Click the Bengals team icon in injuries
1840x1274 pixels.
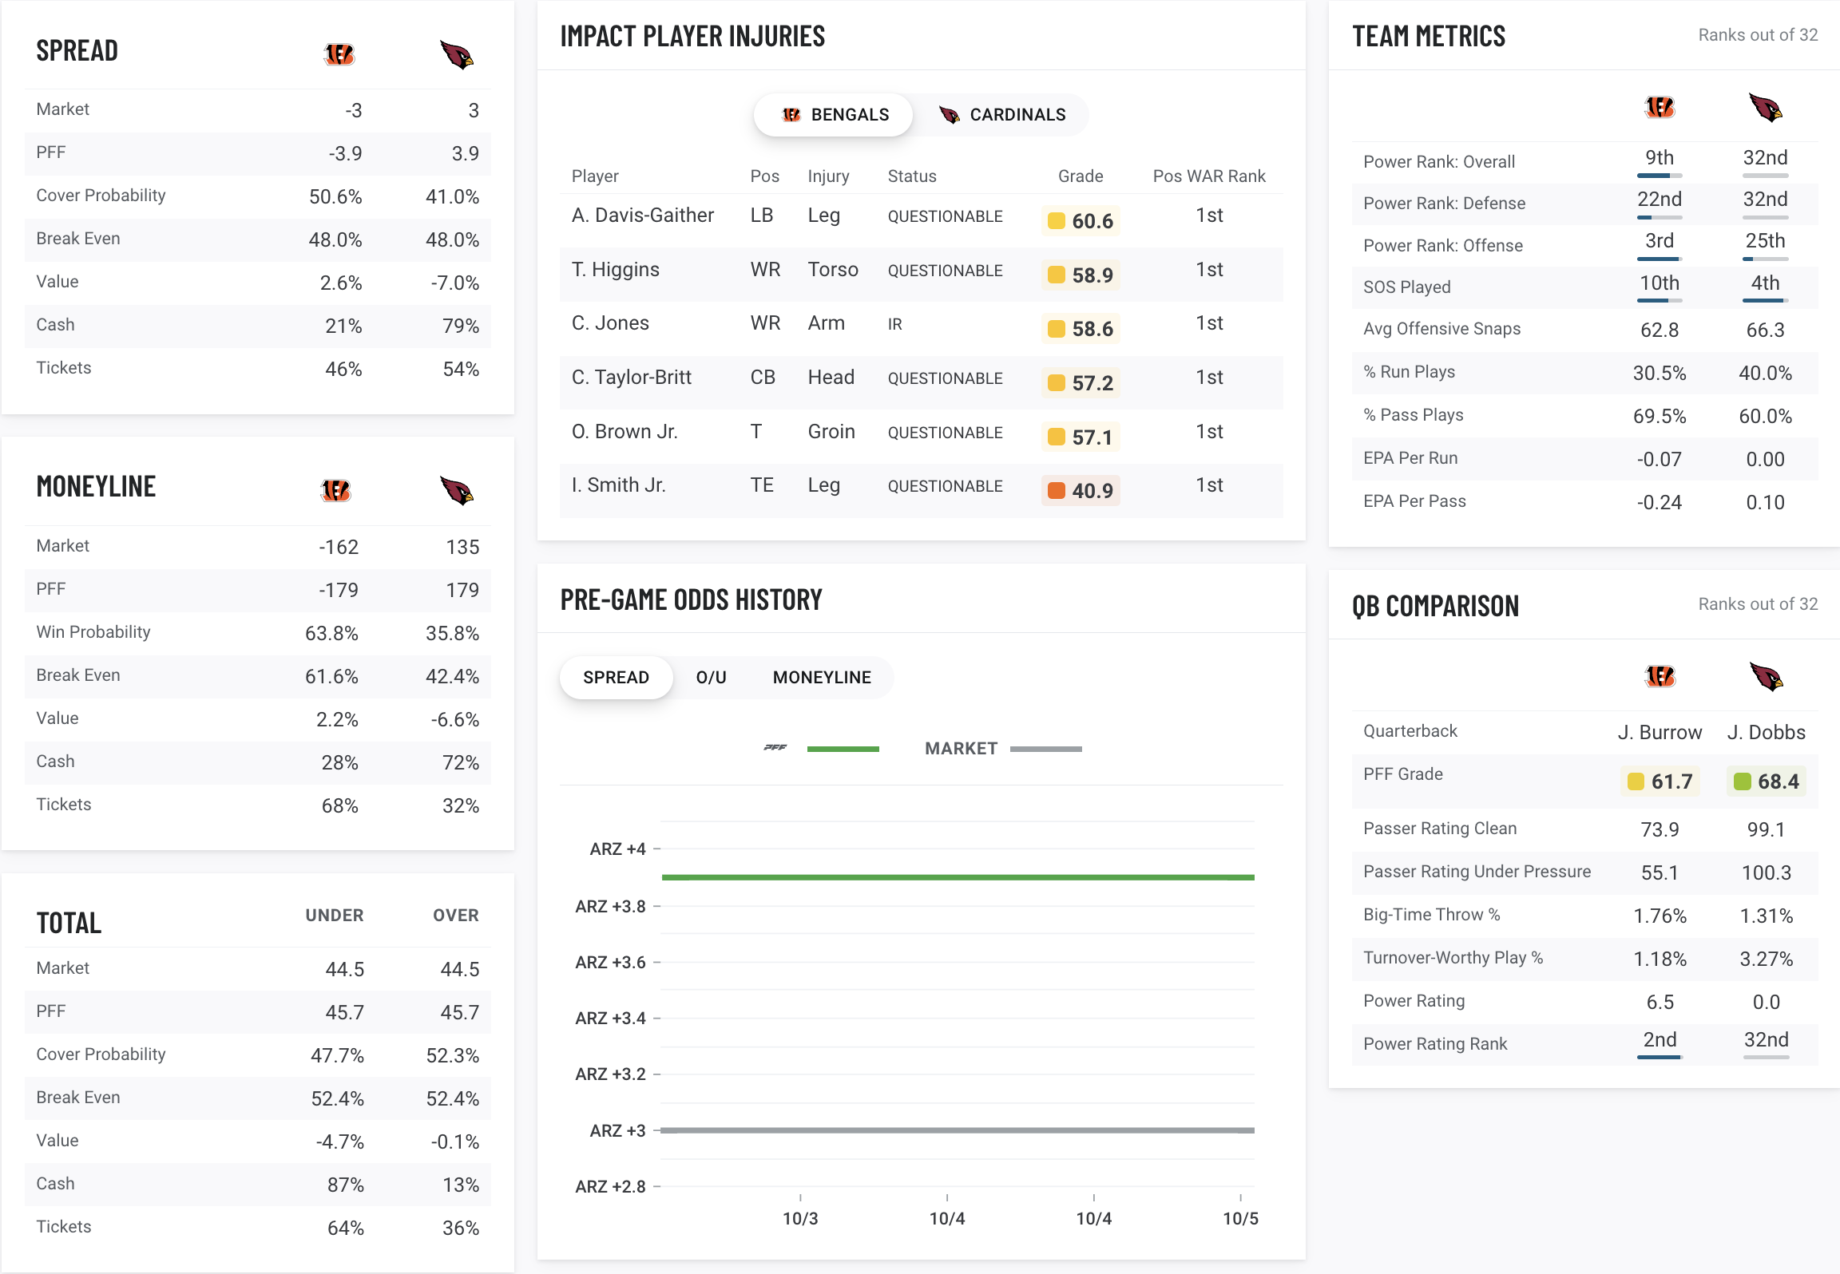(x=790, y=113)
